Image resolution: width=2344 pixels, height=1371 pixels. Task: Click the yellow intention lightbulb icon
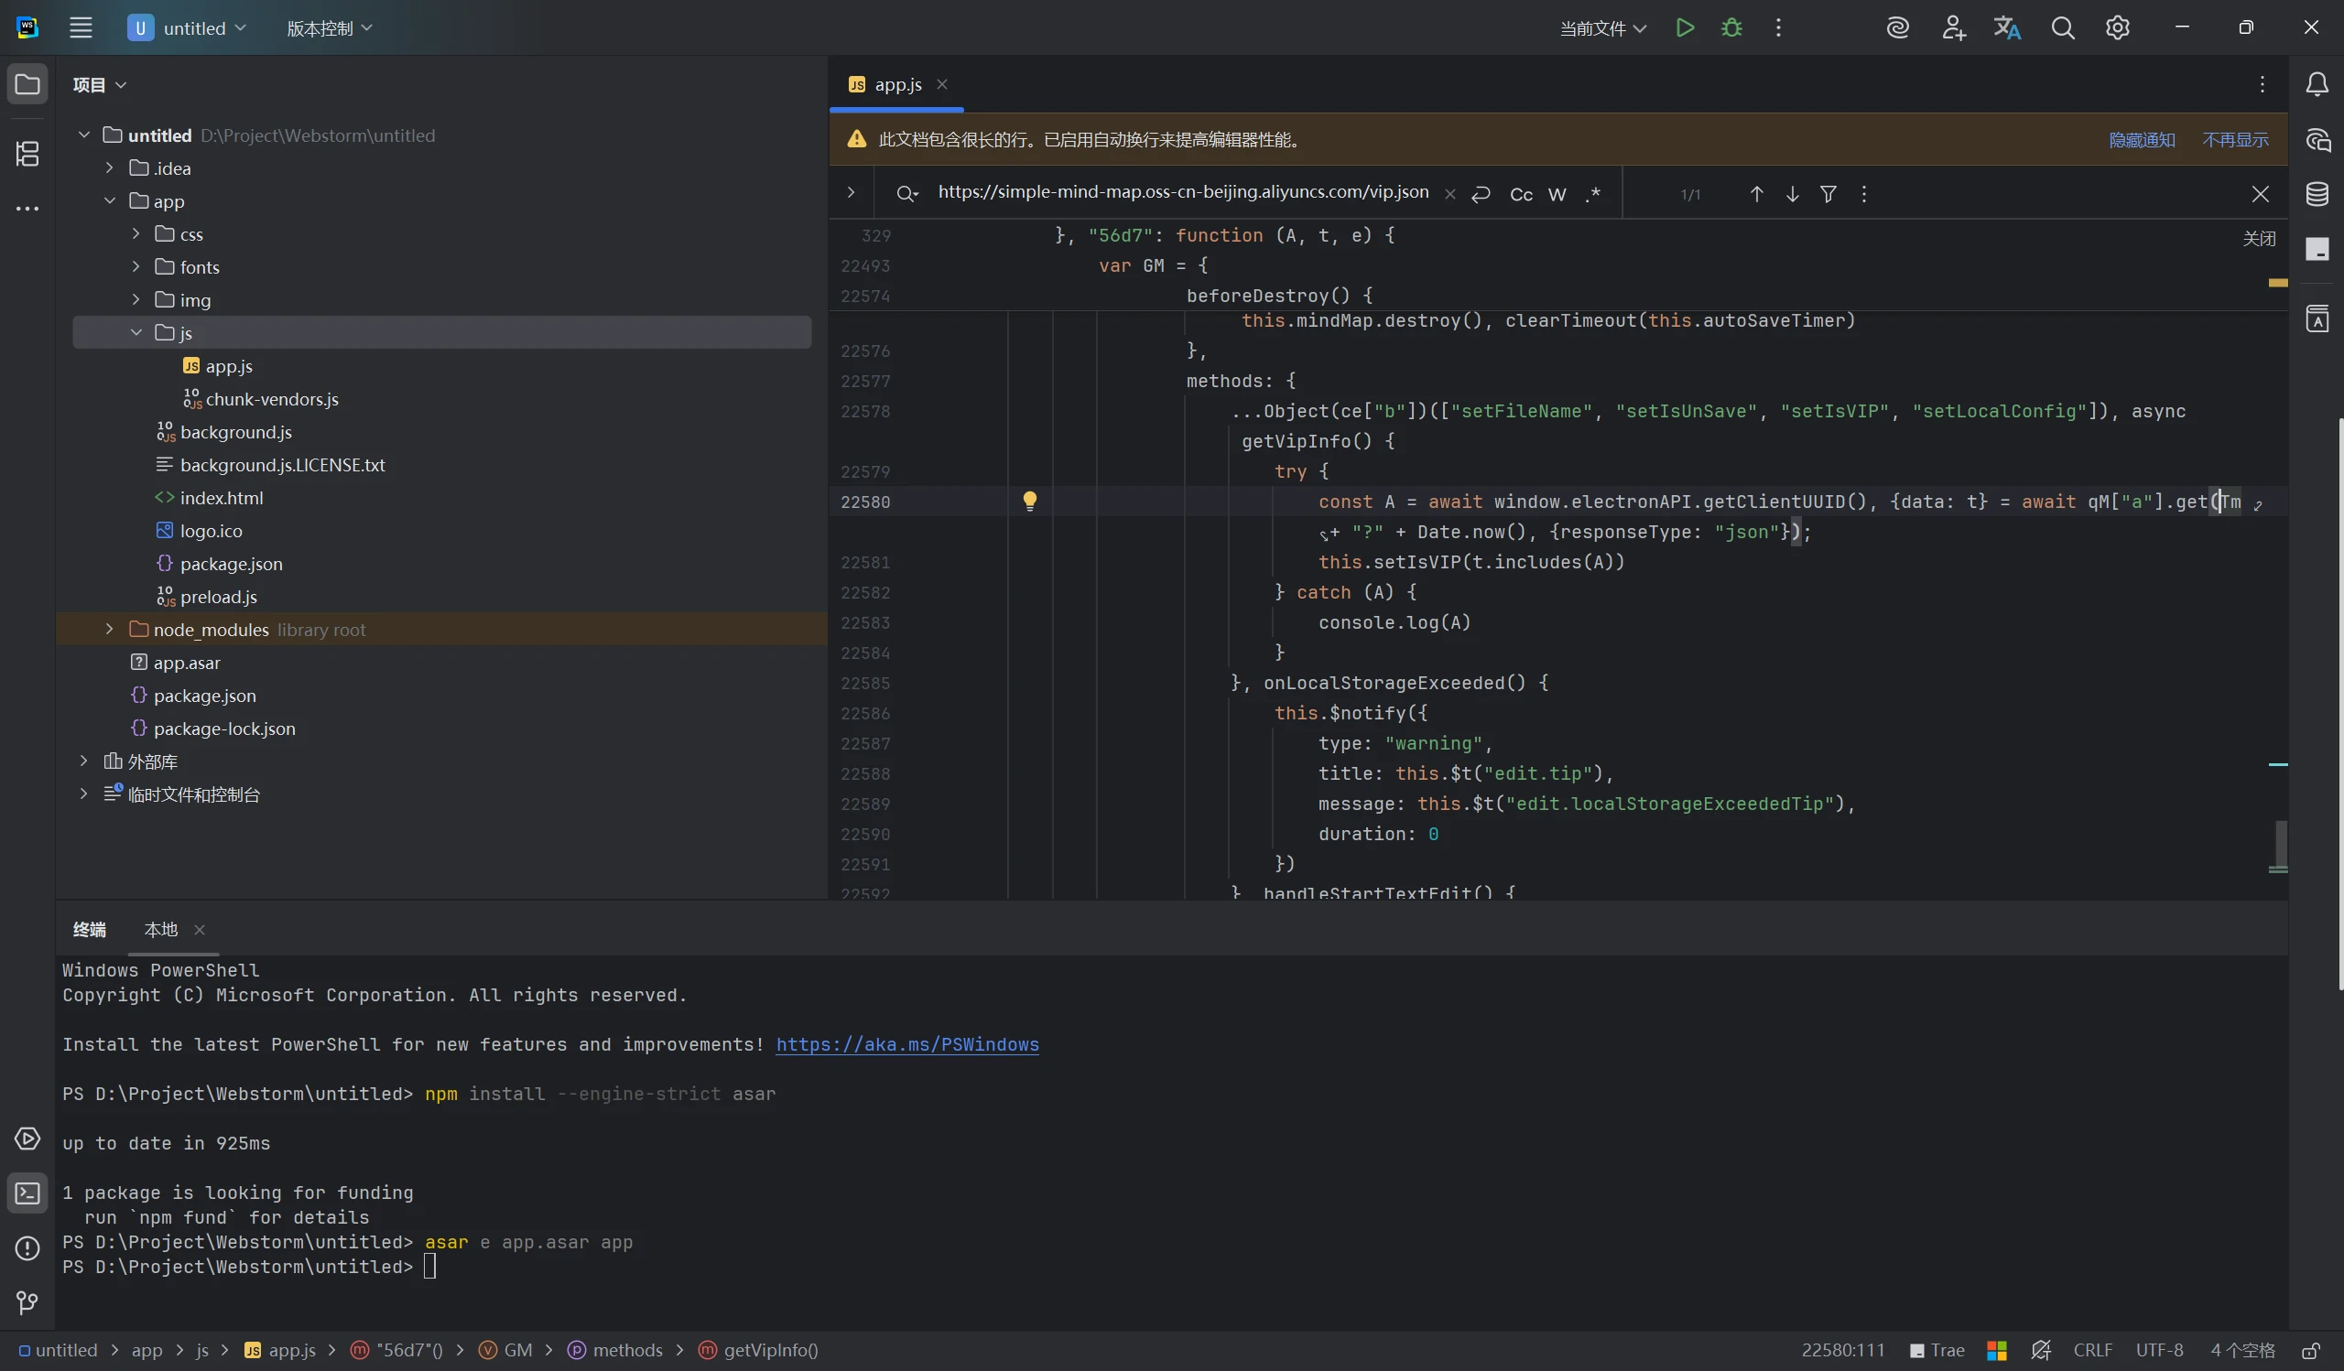point(1030,501)
